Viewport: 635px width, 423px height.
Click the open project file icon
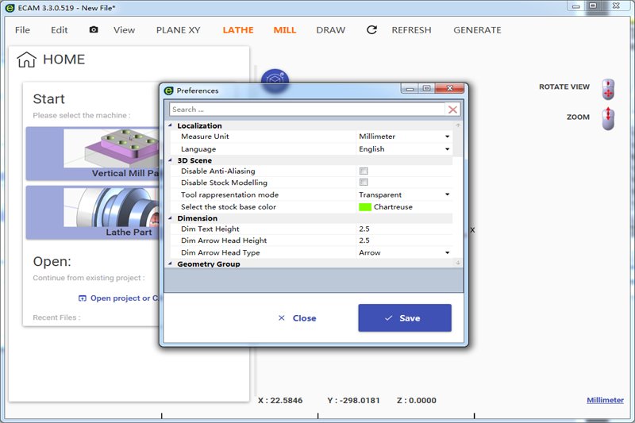coord(83,298)
